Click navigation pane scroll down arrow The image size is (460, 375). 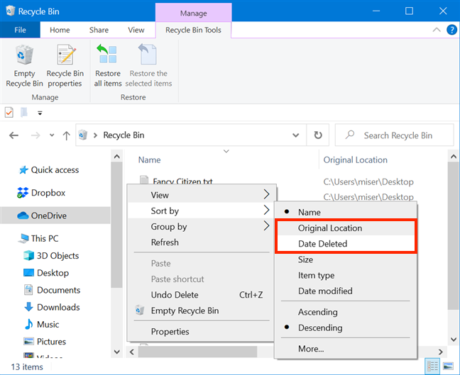(116, 352)
